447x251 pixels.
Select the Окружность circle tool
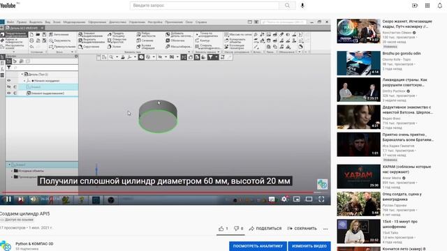(59, 40)
